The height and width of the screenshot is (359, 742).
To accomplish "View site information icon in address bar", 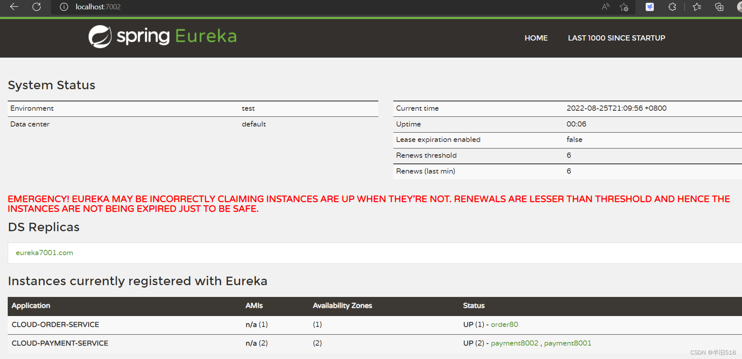I will point(64,7).
